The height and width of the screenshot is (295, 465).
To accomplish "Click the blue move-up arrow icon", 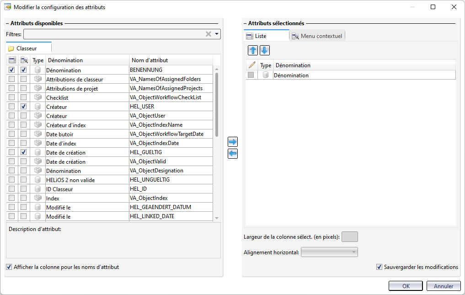I will coord(252,50).
